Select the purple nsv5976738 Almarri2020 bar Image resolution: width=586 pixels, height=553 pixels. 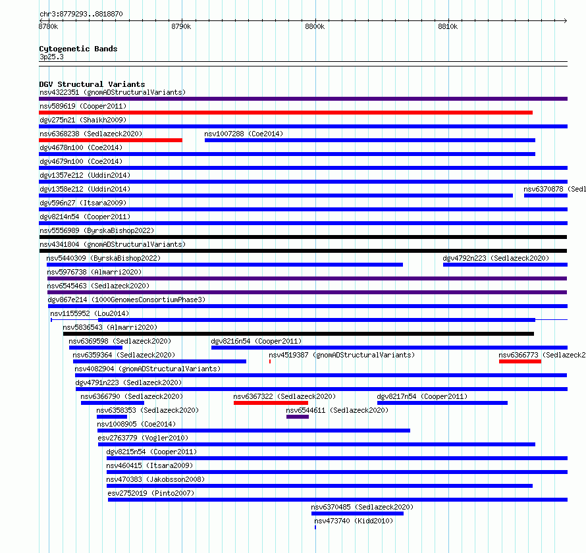[307, 278]
